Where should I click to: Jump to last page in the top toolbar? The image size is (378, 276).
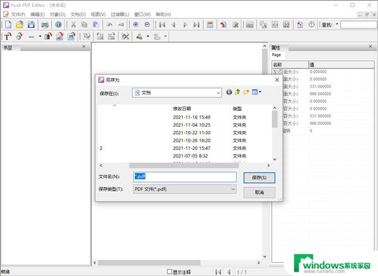click(197, 25)
